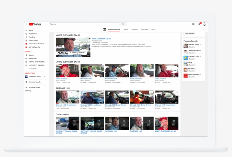Screen dimensions: 232x157
Task: Subscribe to FV FAMILY
Action: 192,71
